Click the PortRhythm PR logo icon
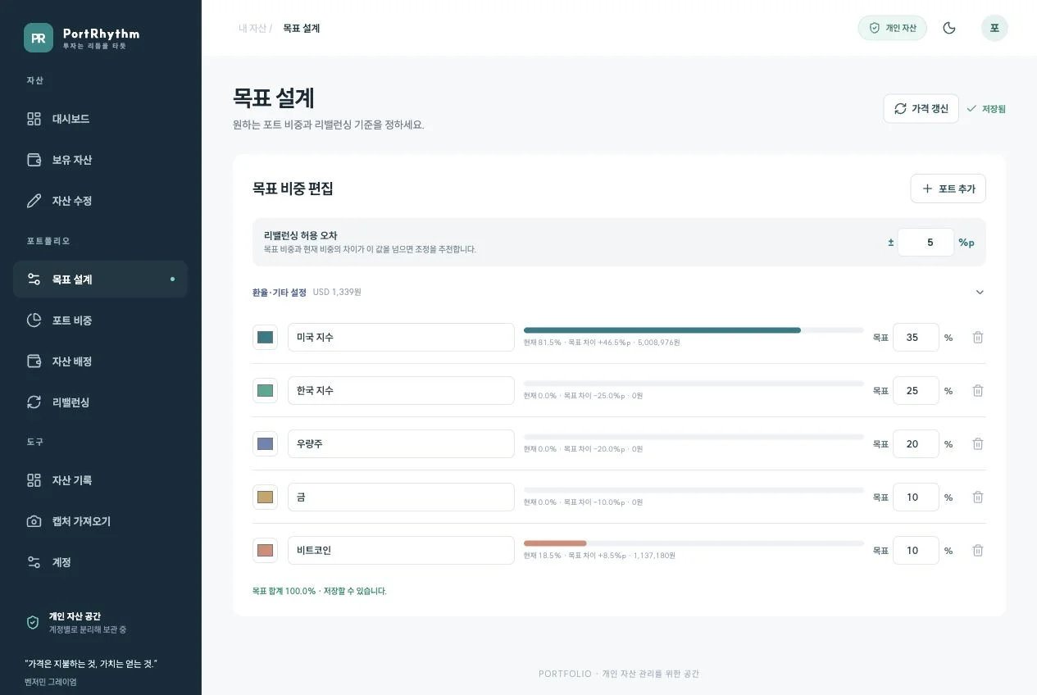 [39, 38]
